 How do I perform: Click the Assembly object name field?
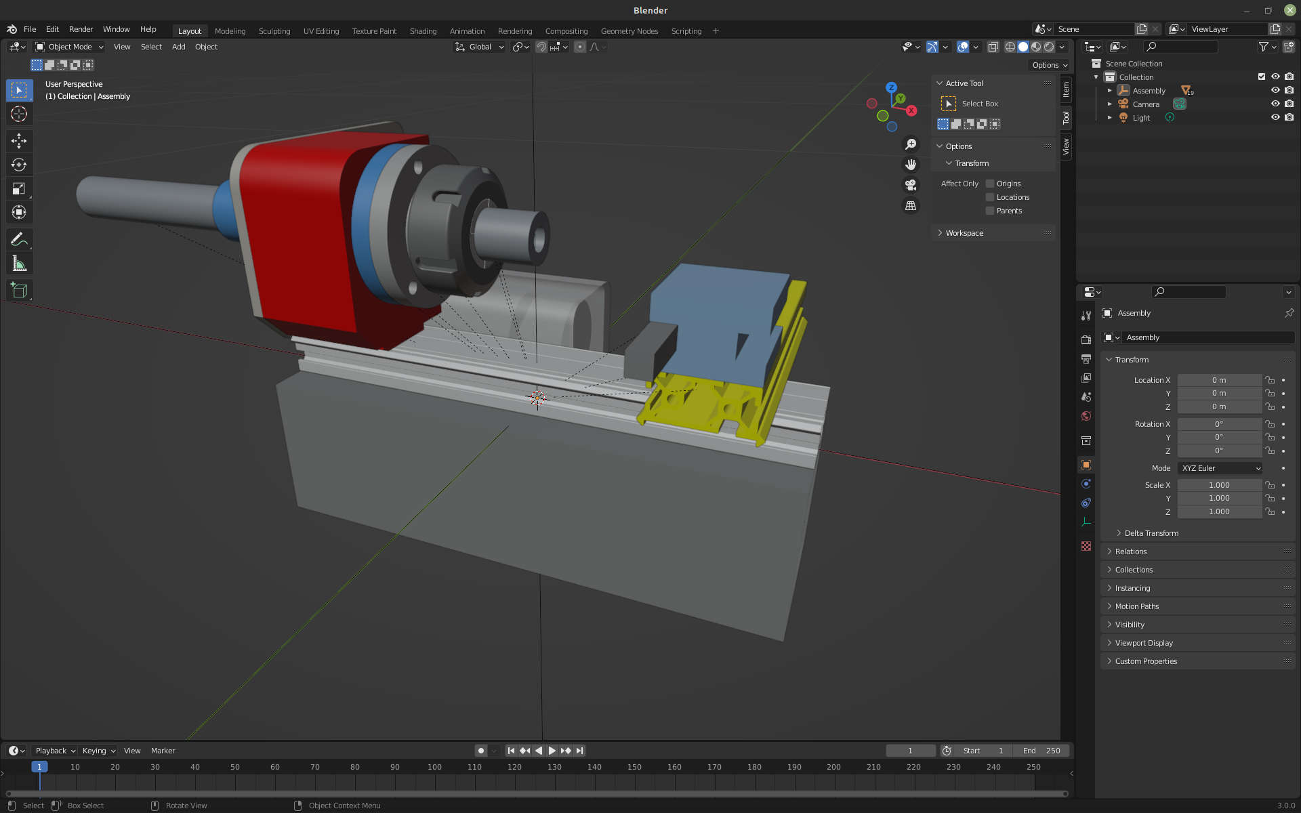[1207, 337]
